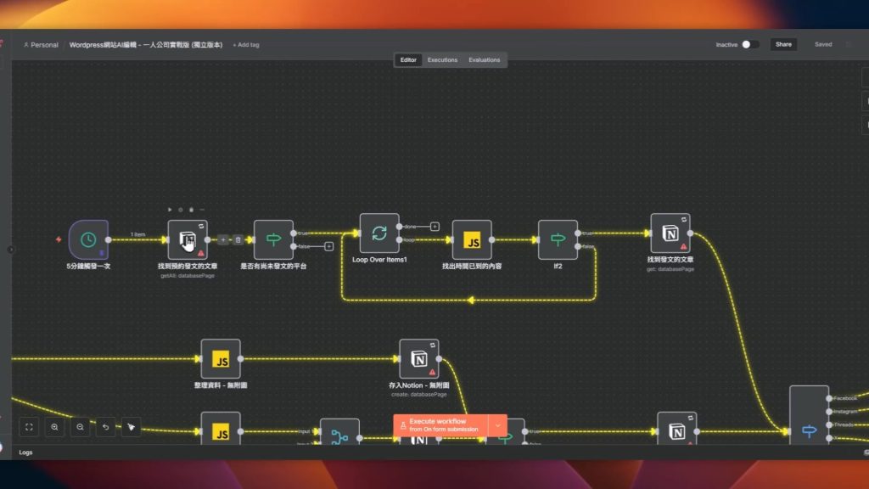The height and width of the screenshot is (489, 869).
Task: Expand the left sidebar with chevron
Action: click(11, 250)
